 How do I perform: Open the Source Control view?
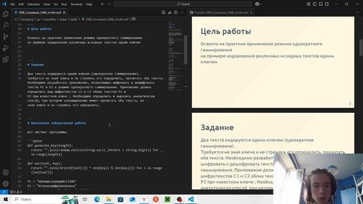[x=6, y=36]
